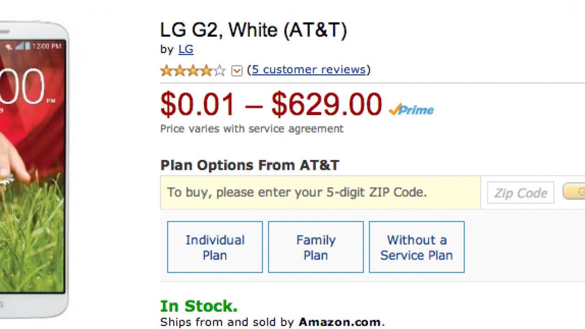
Task: Select the Individual Plan option
Action: pyautogui.click(x=215, y=247)
